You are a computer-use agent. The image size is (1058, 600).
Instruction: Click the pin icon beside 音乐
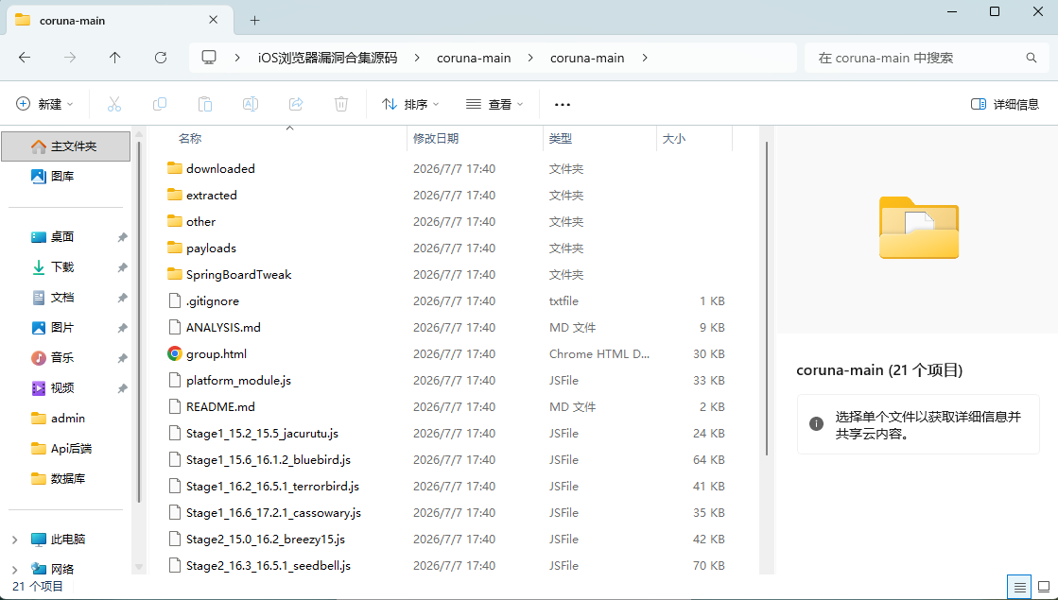[122, 358]
